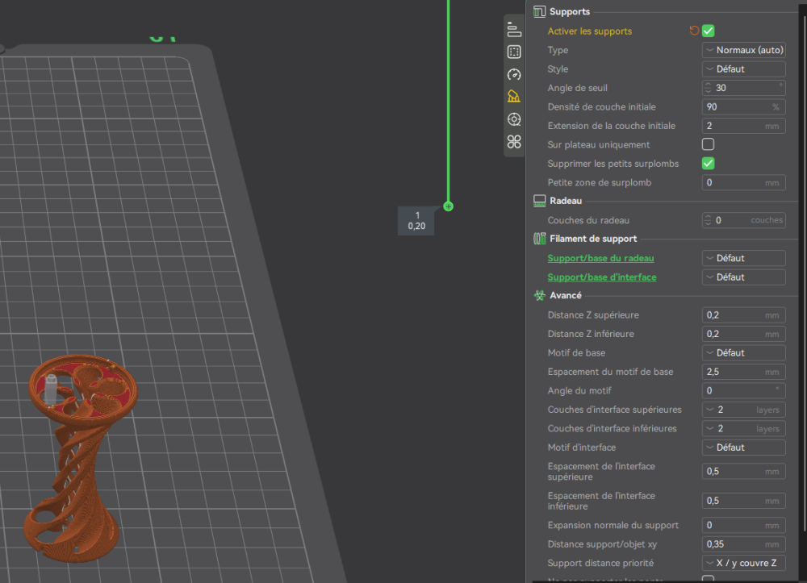807x583 pixels.
Task: Click the 'Support/base d'interface' green link
Action: (602, 277)
